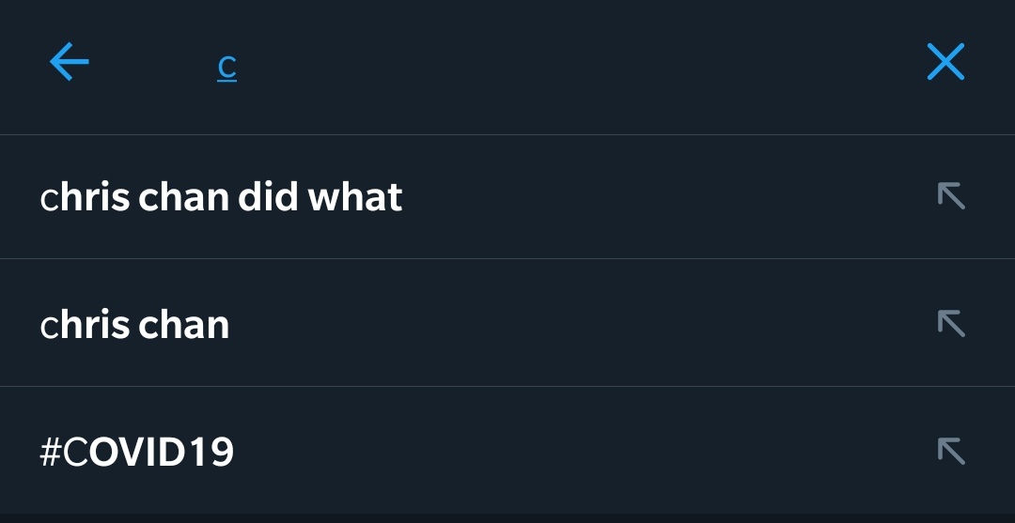
Task: Clear the search with the blue X
Action: click(x=945, y=61)
